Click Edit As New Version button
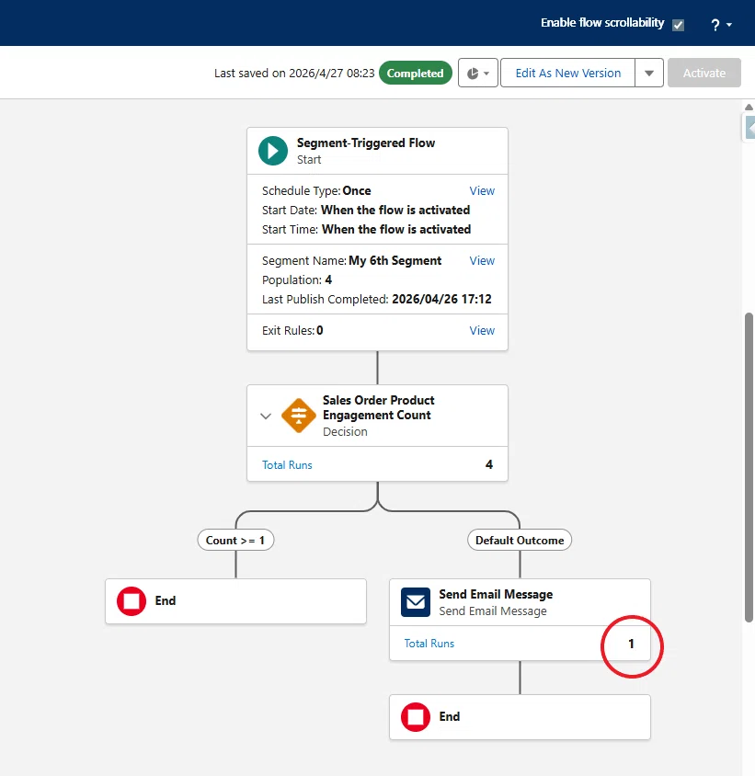Viewport: 755px width, 776px height. pyautogui.click(x=567, y=73)
